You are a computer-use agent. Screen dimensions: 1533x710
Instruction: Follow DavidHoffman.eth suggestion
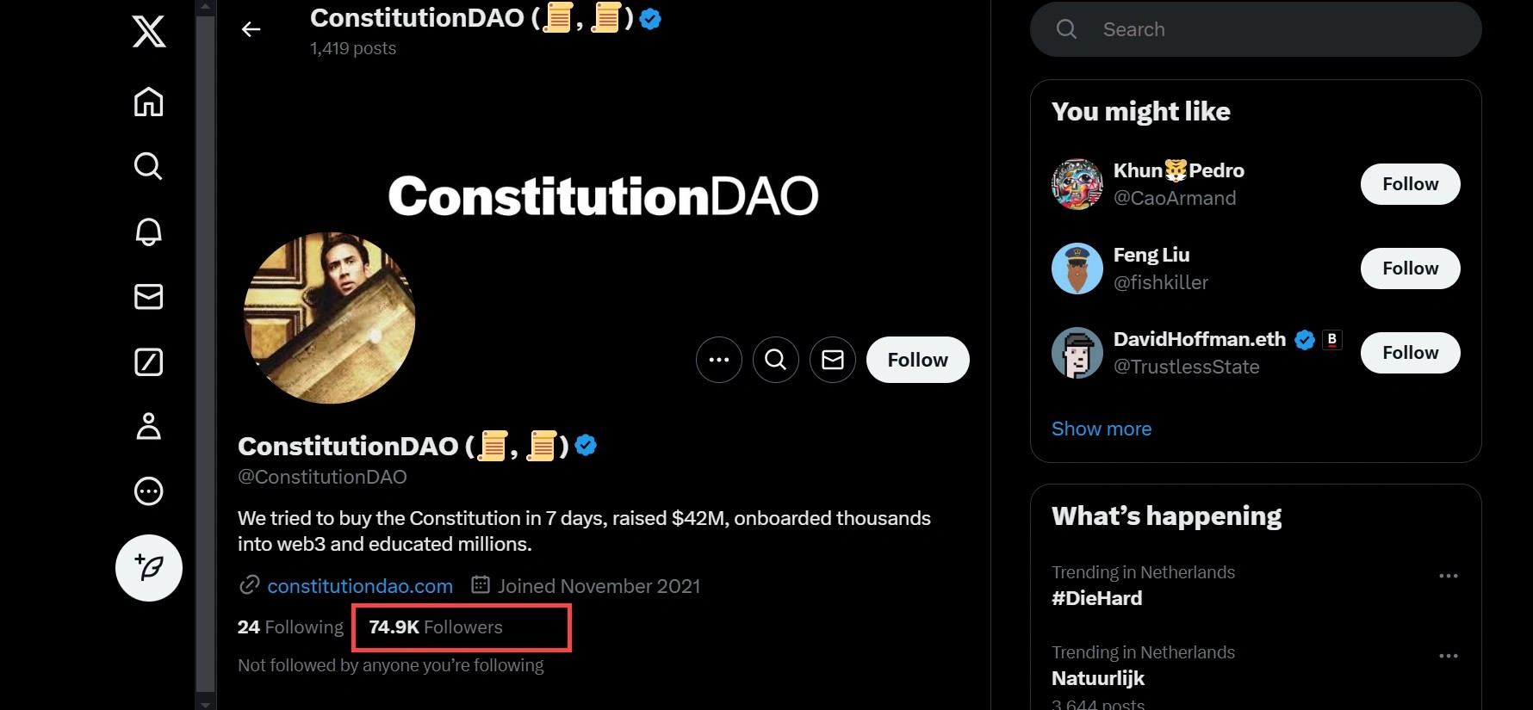[x=1410, y=353]
